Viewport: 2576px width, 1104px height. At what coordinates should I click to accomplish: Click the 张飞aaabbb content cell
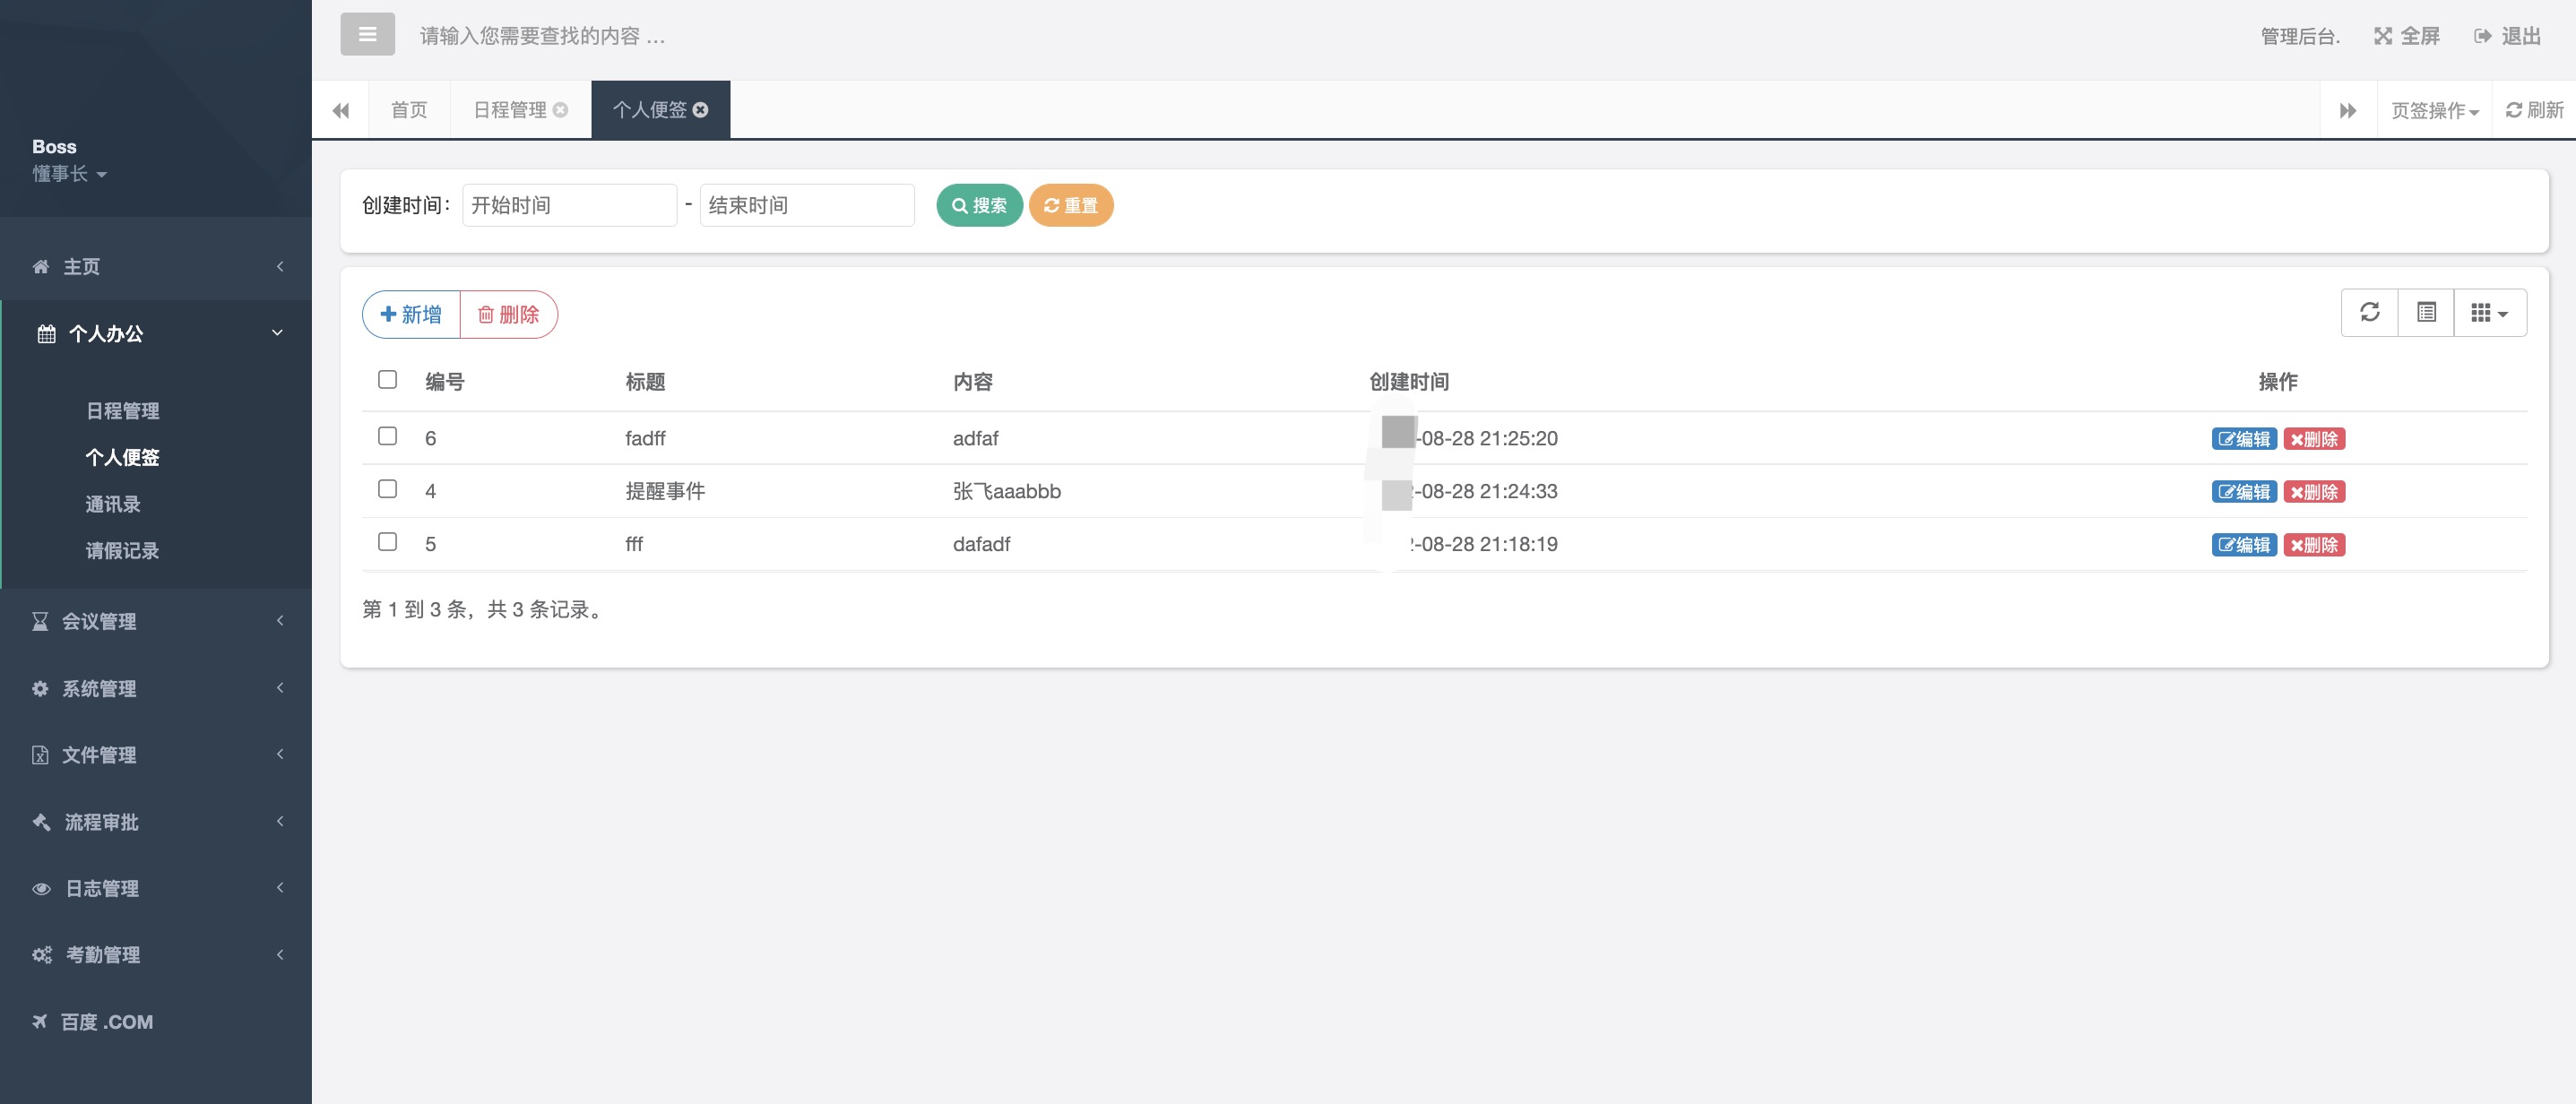1006,491
